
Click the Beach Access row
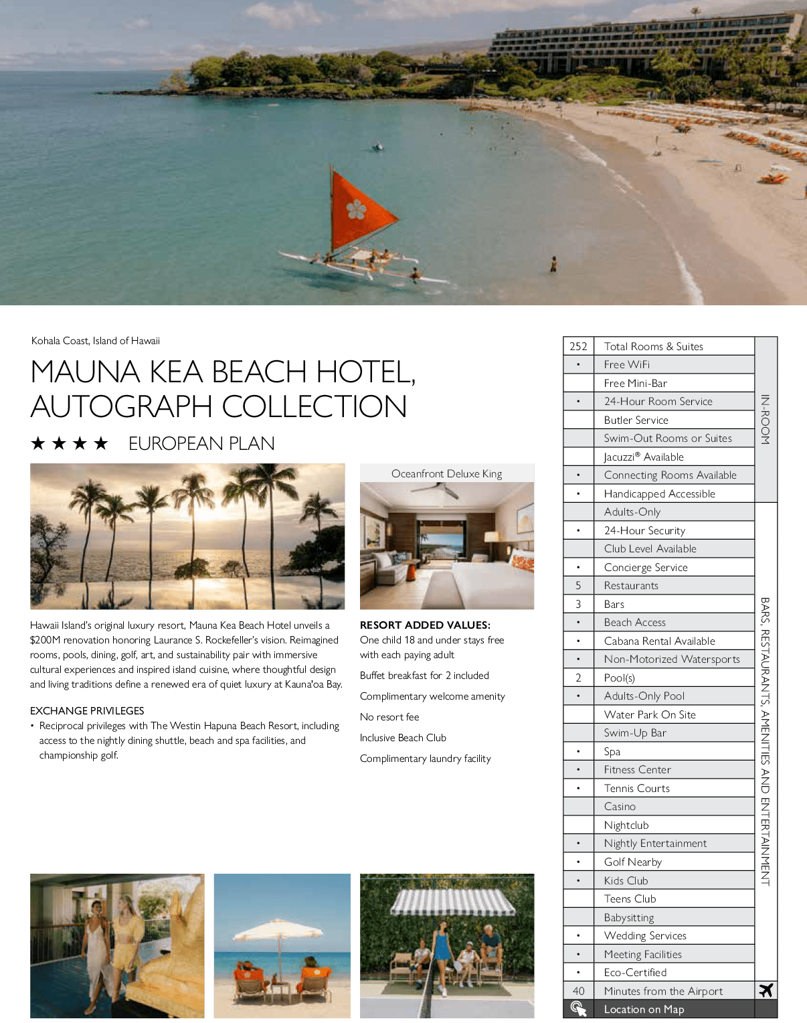[659, 622]
